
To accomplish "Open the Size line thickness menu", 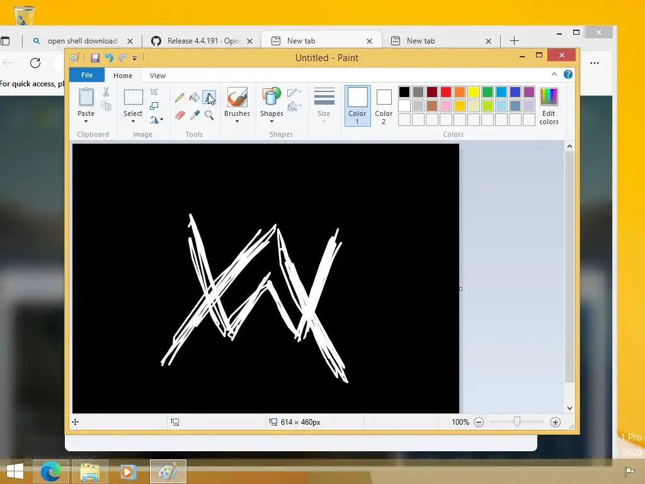I will tap(324, 105).
